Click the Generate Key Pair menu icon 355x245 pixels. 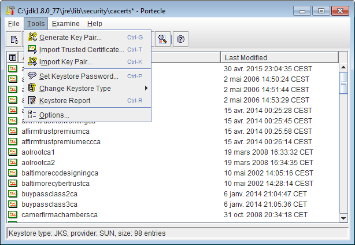click(x=32, y=38)
